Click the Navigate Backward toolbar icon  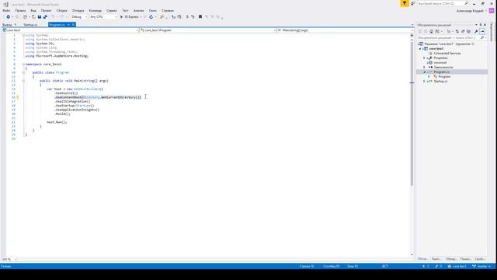coord(9,17)
